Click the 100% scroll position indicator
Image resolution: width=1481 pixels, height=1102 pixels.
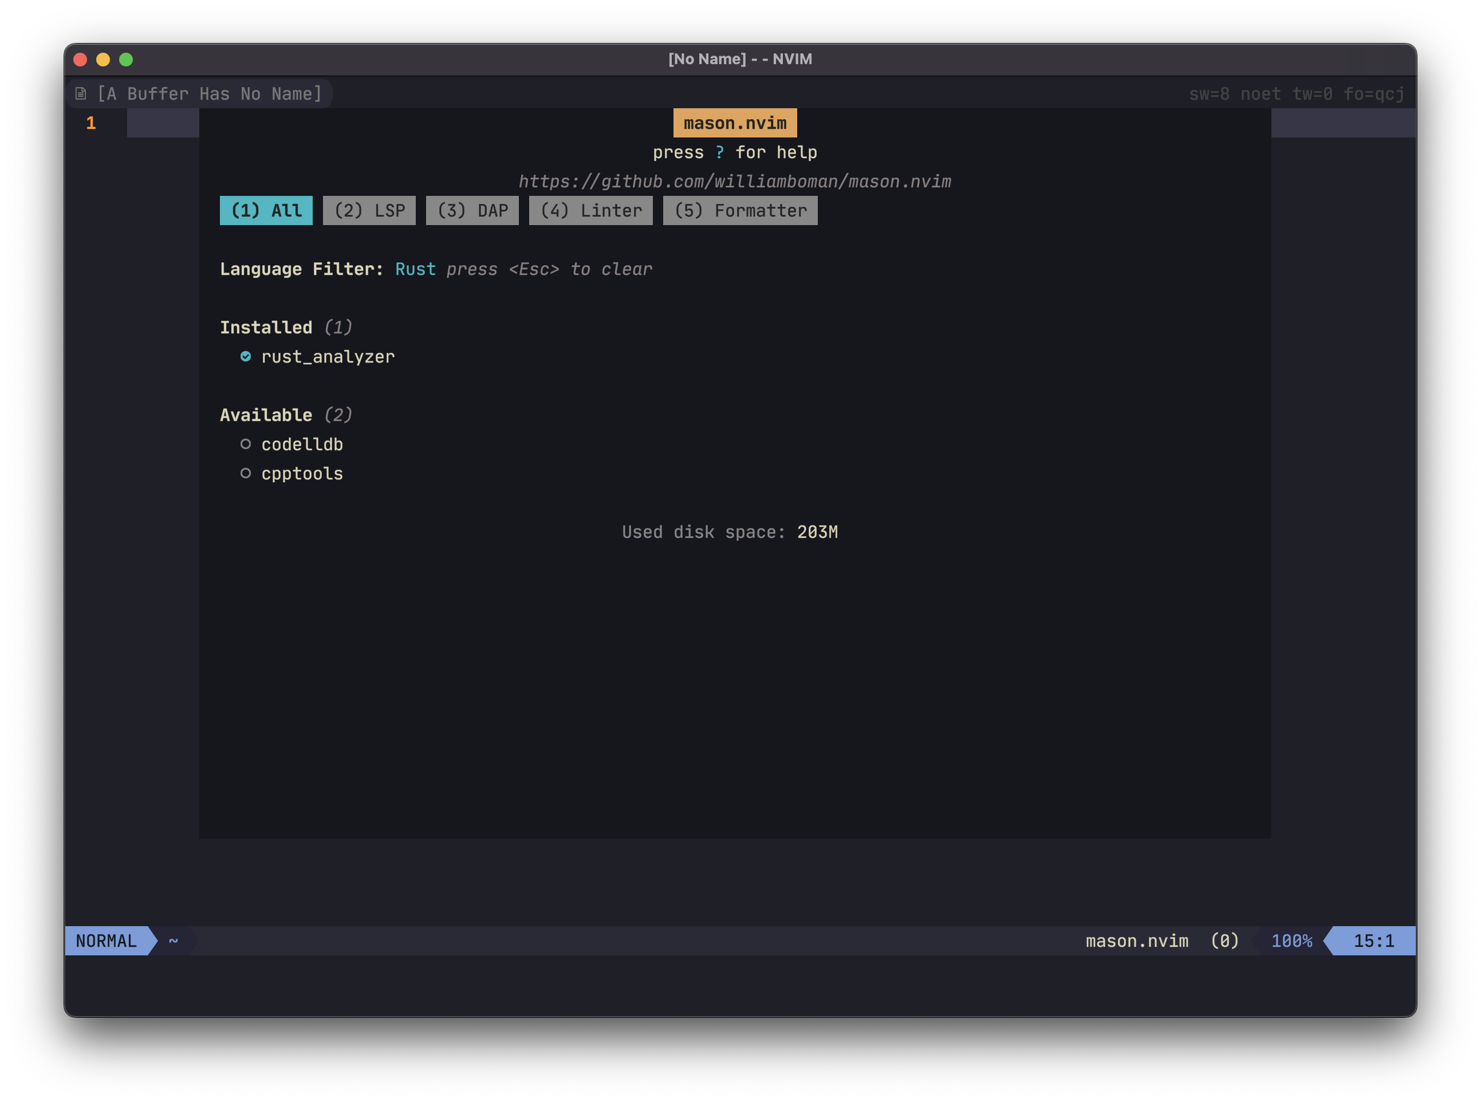[x=1291, y=941]
